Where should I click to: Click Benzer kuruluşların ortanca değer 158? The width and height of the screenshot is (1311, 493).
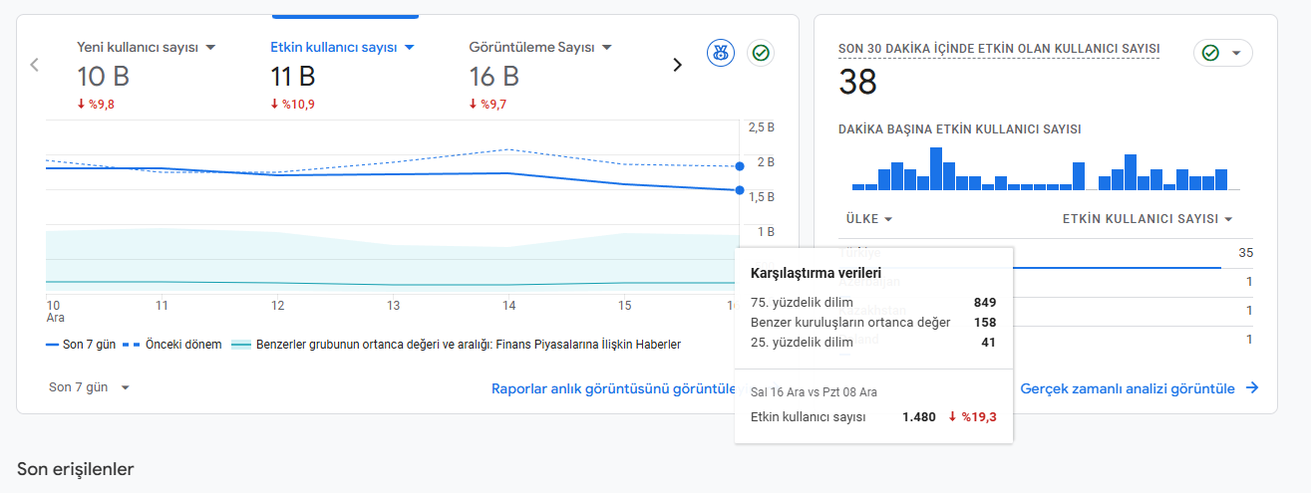click(x=985, y=323)
